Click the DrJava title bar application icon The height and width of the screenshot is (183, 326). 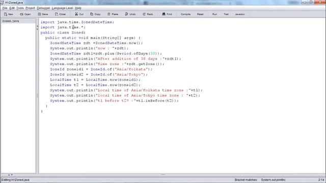tap(2, 3)
